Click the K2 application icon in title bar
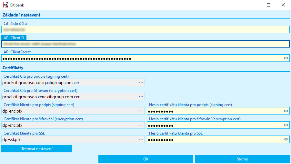The image size is (291, 164). [x=5, y=5]
